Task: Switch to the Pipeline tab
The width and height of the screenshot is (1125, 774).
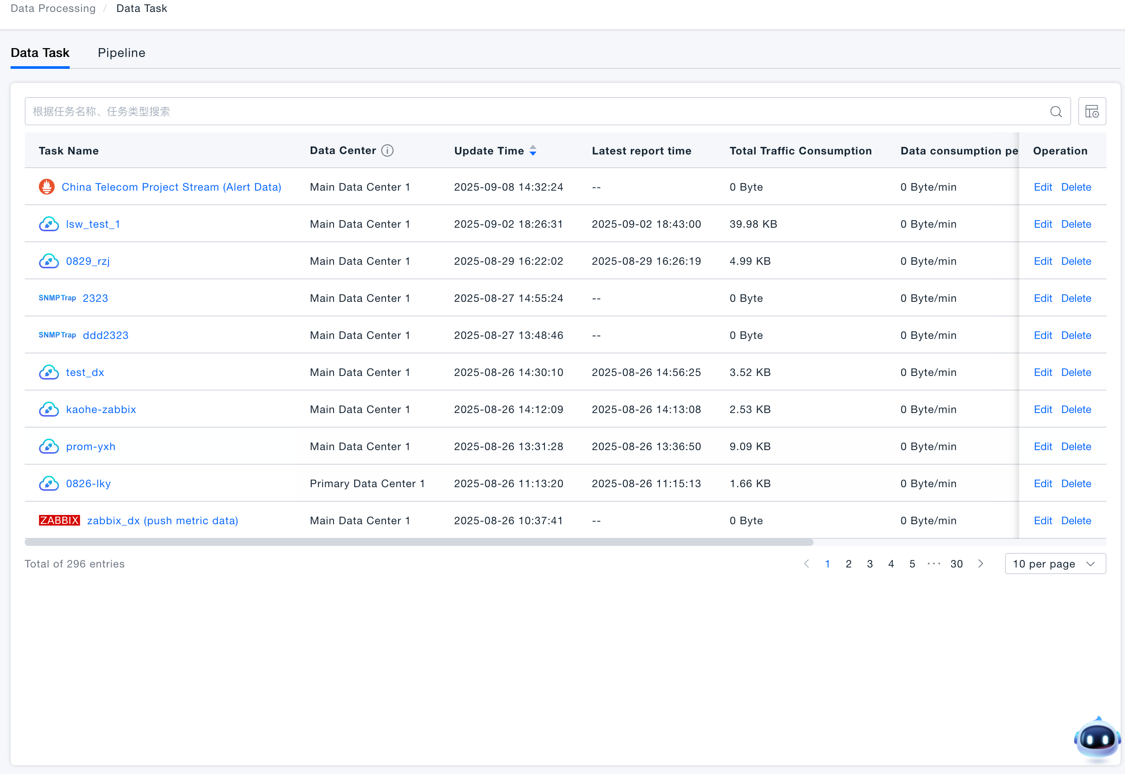Action: (x=121, y=53)
